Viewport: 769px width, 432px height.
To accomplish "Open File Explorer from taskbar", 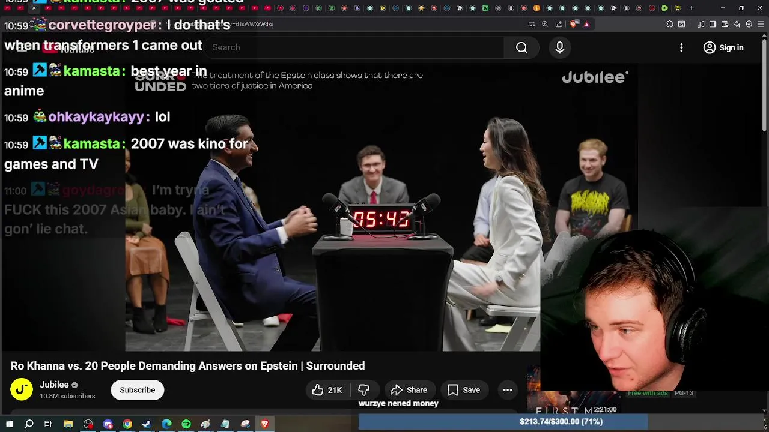I will pyautogui.click(x=68, y=424).
